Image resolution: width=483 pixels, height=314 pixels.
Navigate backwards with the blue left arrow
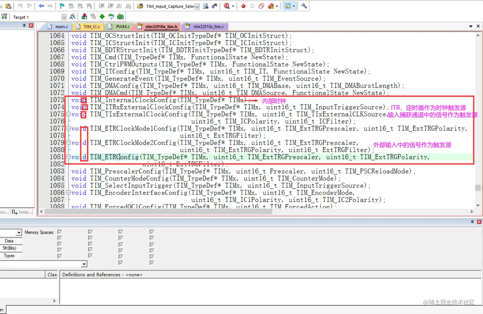tap(41, 6)
